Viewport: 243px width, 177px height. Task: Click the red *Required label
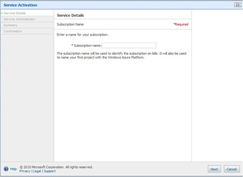coord(181,24)
